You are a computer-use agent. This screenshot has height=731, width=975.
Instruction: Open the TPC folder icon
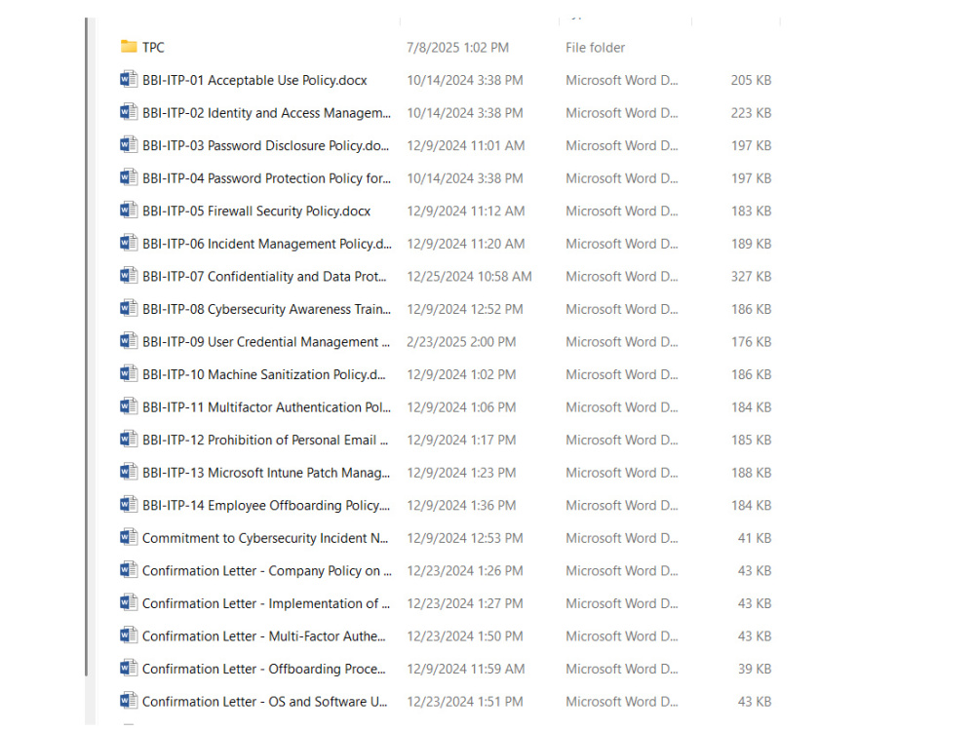(x=129, y=47)
